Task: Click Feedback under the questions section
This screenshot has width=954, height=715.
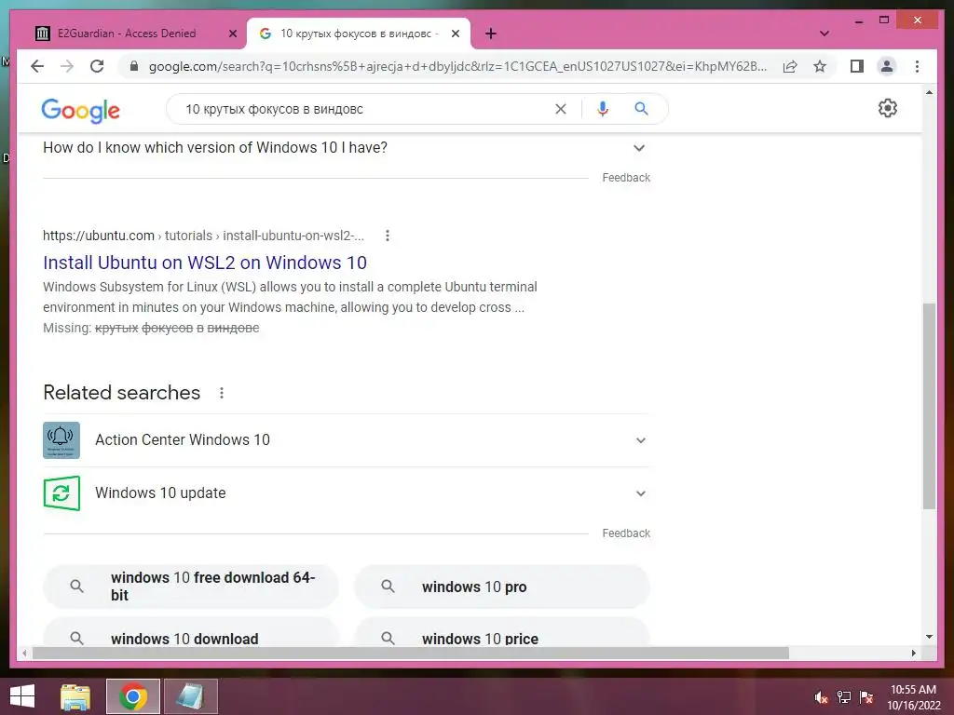Action: point(626,178)
